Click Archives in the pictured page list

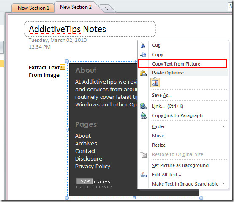[x=86, y=144]
